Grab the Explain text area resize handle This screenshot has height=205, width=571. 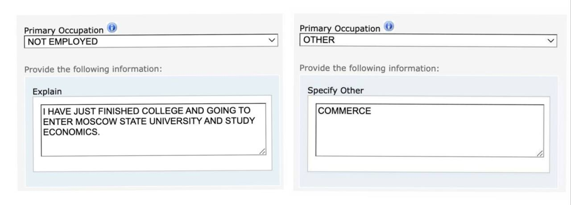[262, 152]
